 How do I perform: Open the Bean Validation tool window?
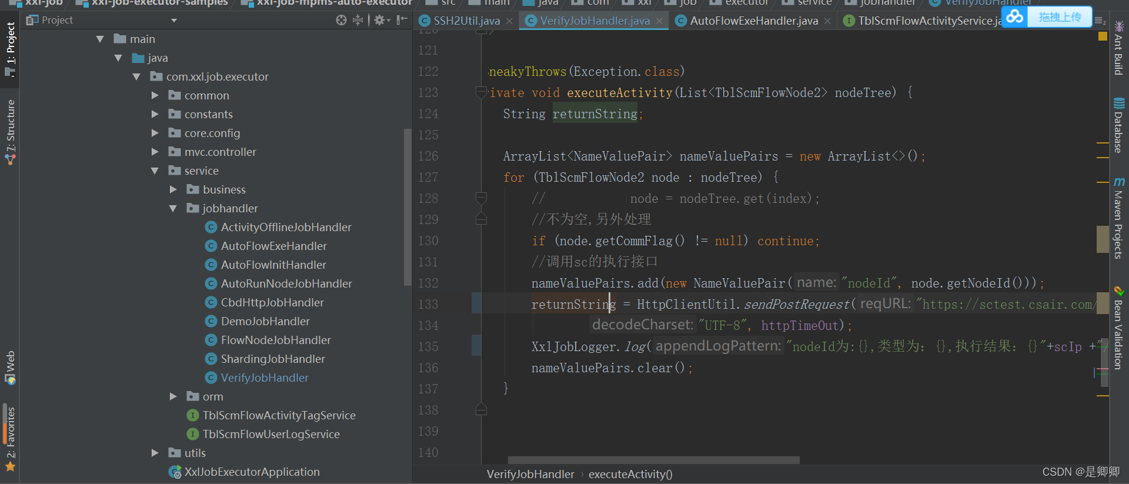[x=1118, y=328]
